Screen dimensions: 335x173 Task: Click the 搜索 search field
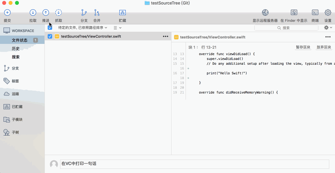[286, 28]
